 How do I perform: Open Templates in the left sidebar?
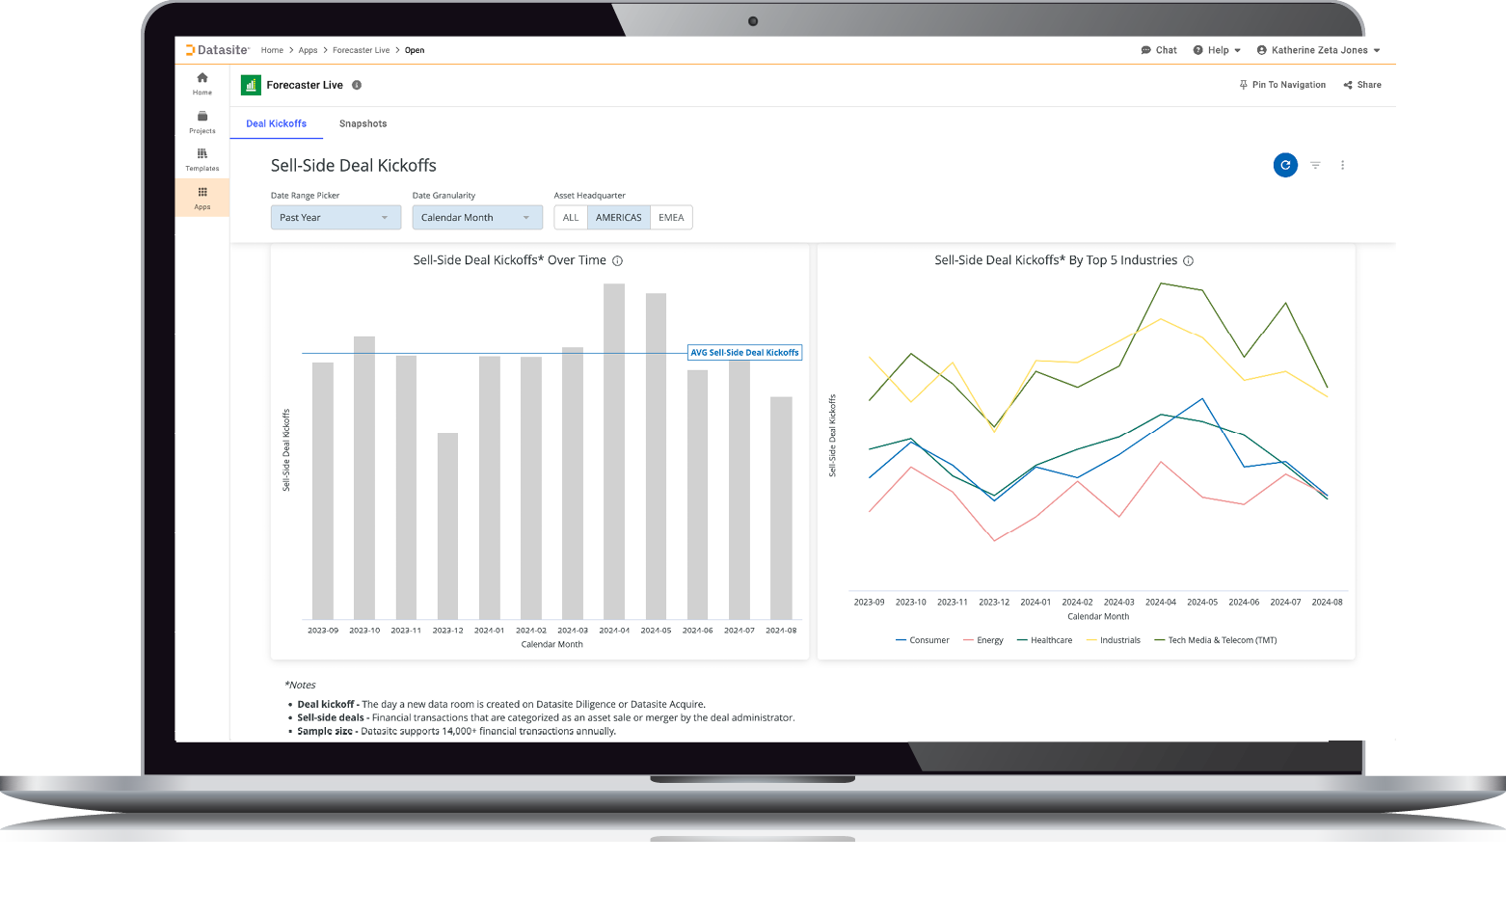(x=202, y=154)
